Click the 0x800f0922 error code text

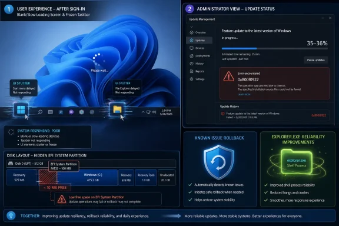point(248,79)
